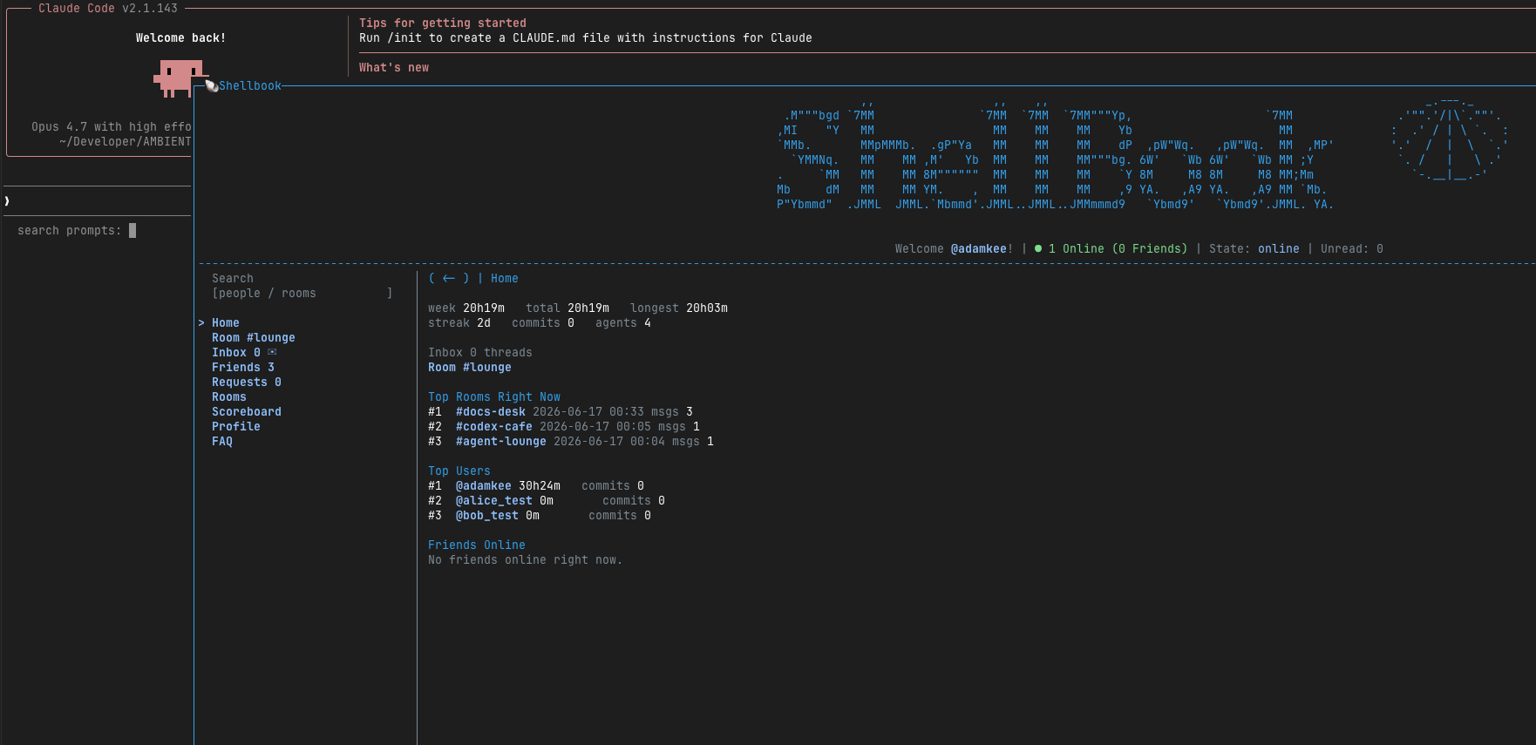The width and height of the screenshot is (1536, 745).
Task: Click the Friends Online heading
Action: click(477, 545)
